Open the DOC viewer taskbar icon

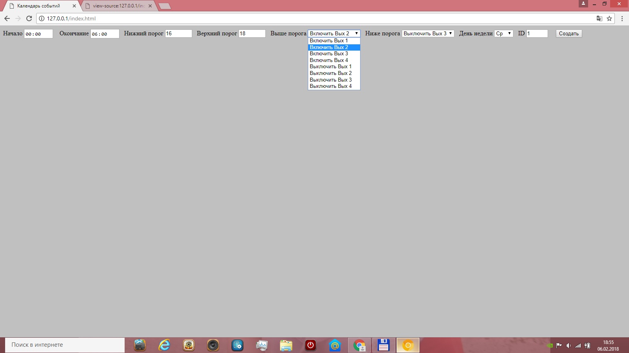point(140,345)
